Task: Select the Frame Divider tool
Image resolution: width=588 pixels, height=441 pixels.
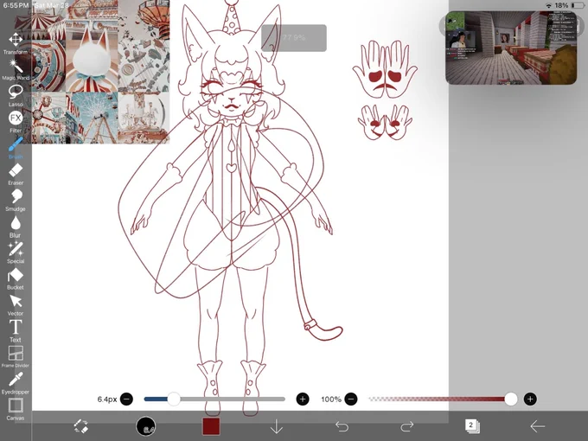Action: click(16, 357)
